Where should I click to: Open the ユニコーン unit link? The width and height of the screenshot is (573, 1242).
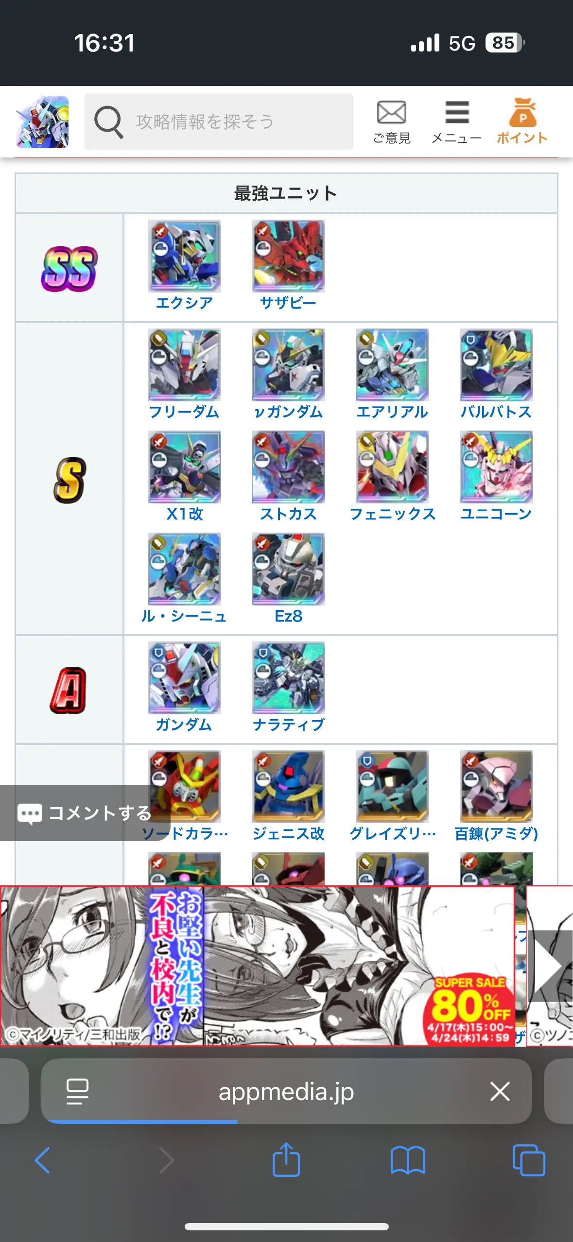point(496,514)
